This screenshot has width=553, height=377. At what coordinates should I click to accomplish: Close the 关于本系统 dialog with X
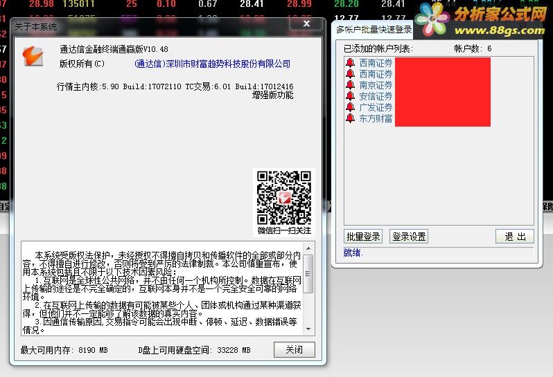coord(306,24)
